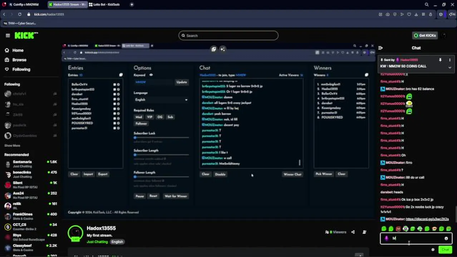Click the heart icon in browser toolbar
Viewport: 457px width, 257px height.
click(409, 14)
